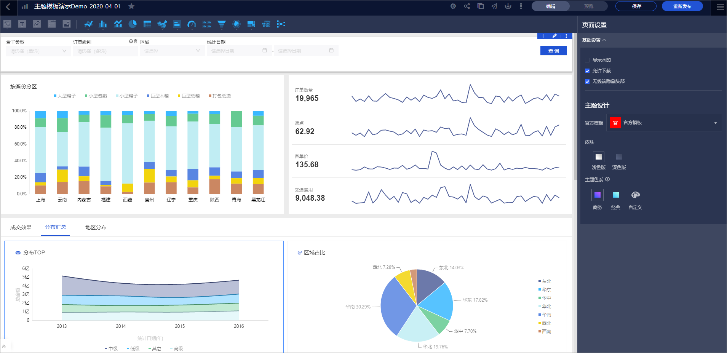Viewport: 727px width, 353px height.
Task: Enable the 显示水印 checkbox
Action: pyautogui.click(x=587, y=60)
